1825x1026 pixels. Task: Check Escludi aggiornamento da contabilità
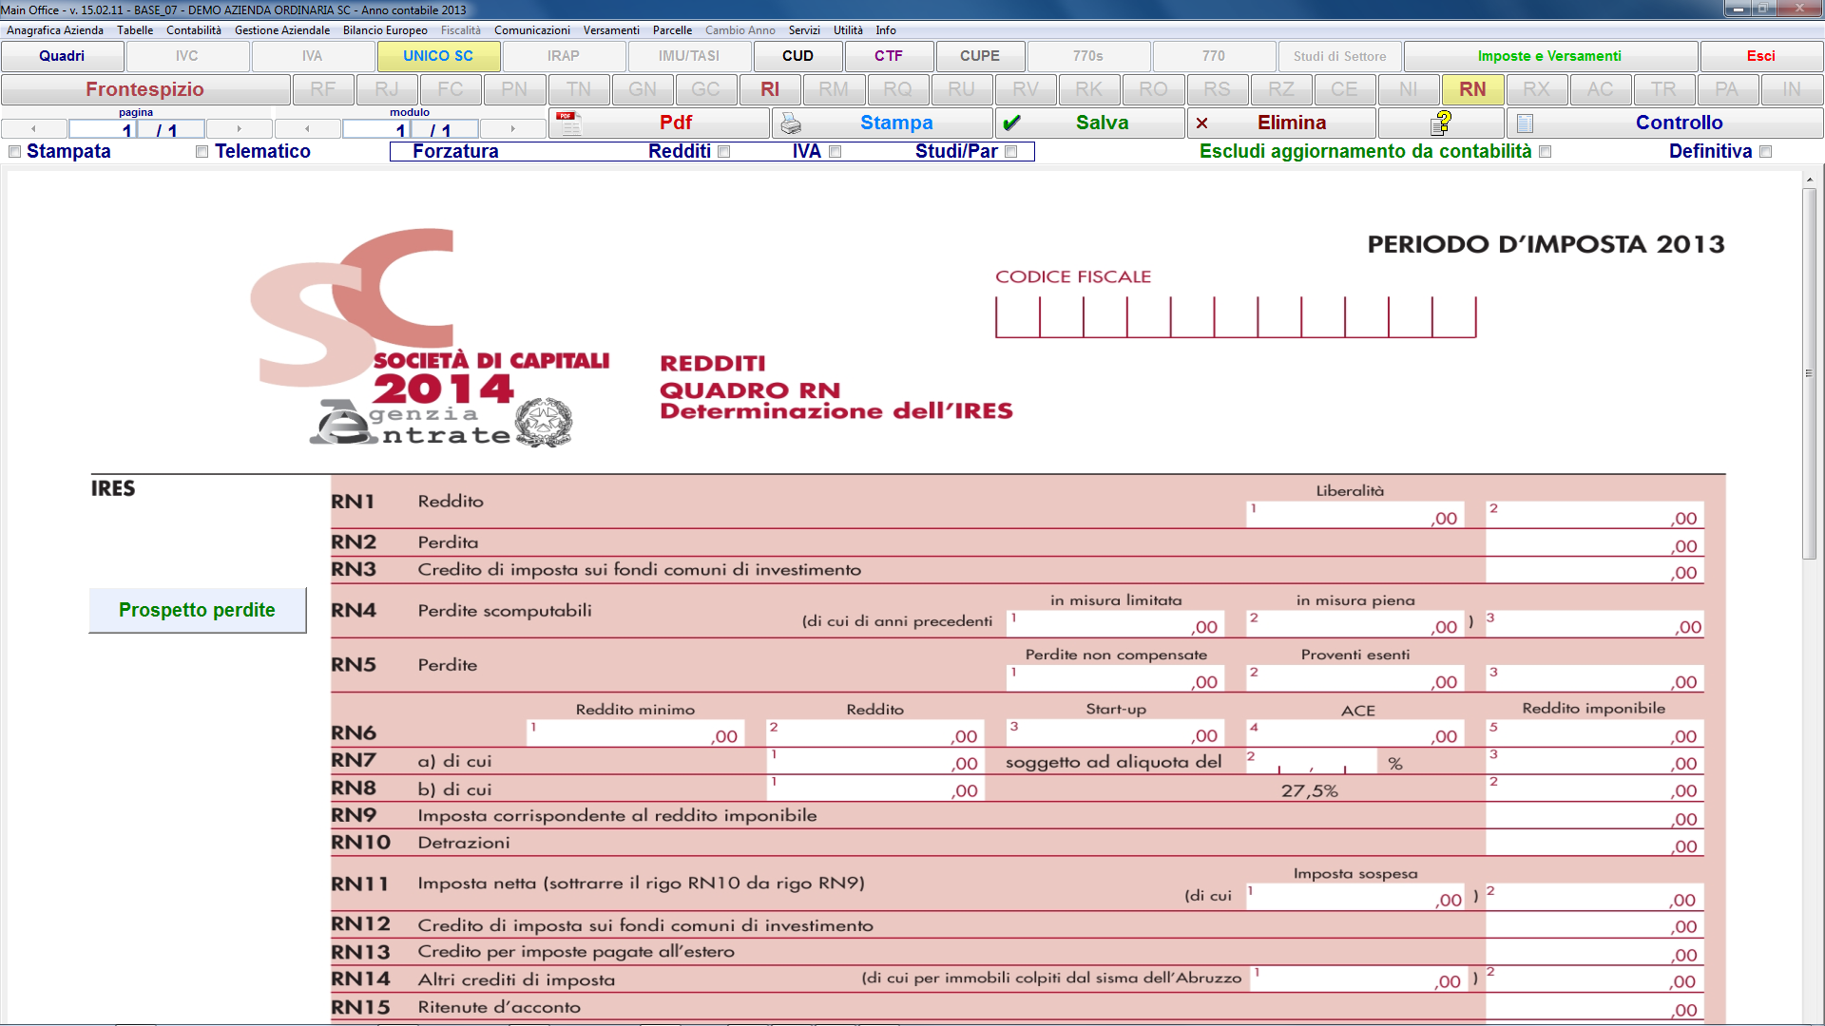click(x=1546, y=152)
